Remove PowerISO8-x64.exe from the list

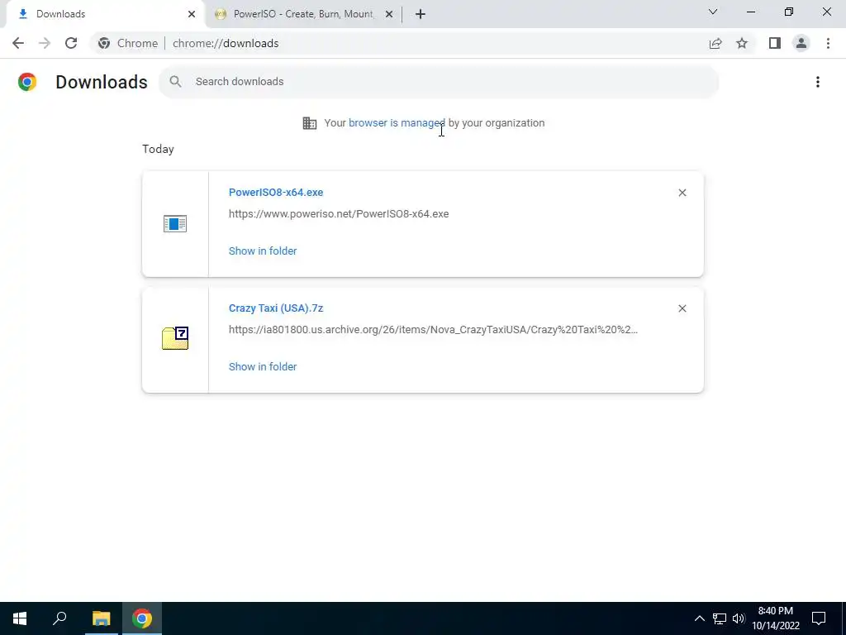(x=682, y=193)
